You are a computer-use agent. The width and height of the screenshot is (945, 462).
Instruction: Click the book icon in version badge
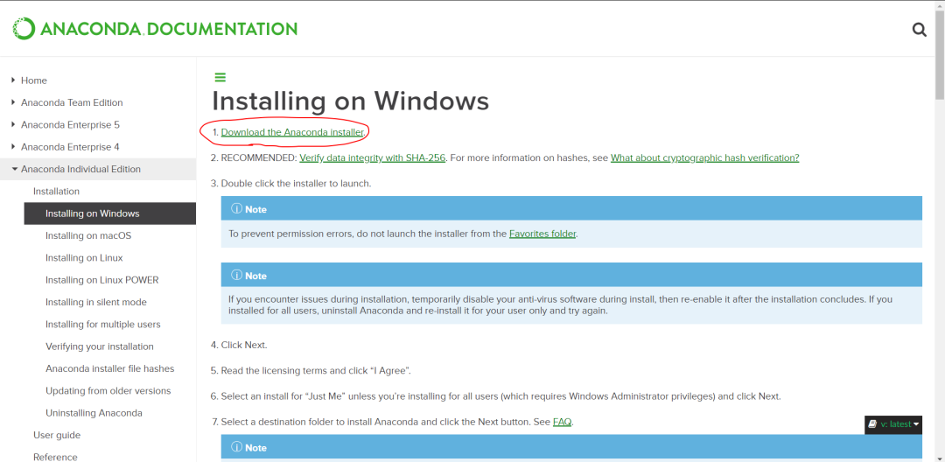point(872,424)
